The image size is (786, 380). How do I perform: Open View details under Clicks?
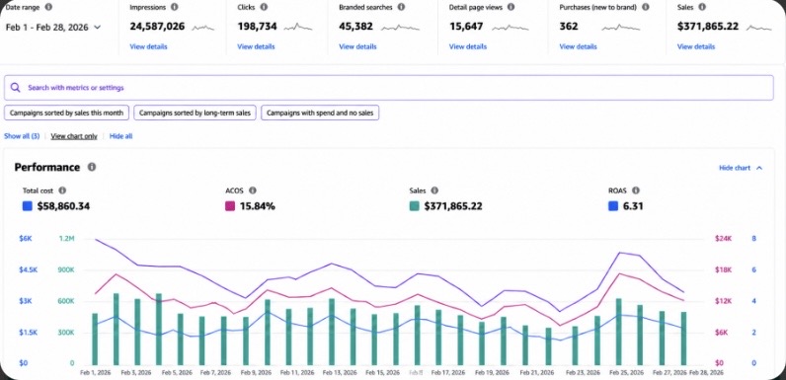tap(256, 46)
